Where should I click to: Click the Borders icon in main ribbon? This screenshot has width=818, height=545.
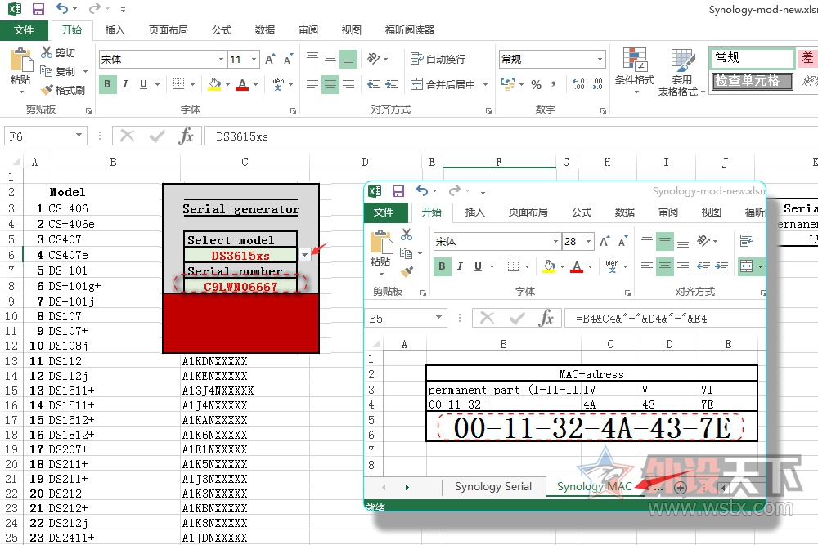tap(178, 84)
